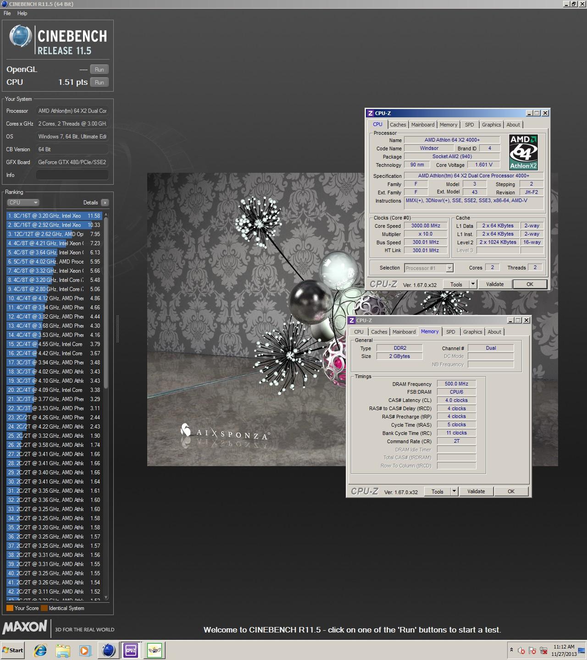Expand Tools dropdown arrow in upper CPU-Z
Image resolution: width=587 pixels, height=660 pixels.
[473, 284]
